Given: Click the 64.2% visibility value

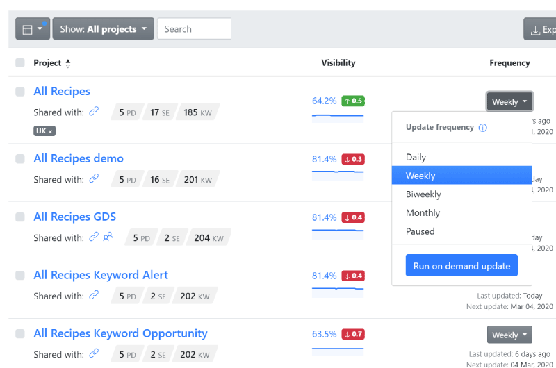Looking at the screenshot, I should point(324,101).
